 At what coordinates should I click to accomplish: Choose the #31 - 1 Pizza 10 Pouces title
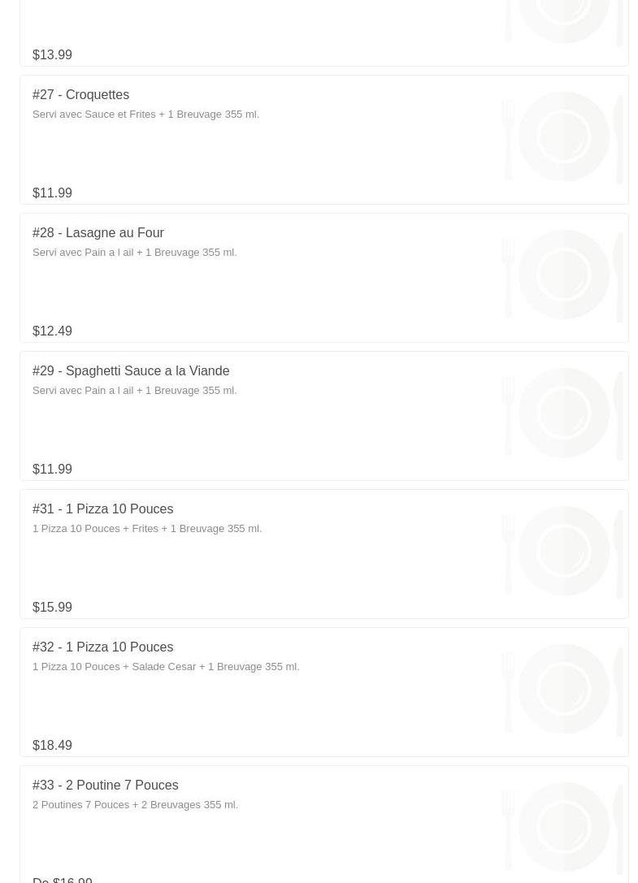point(102,509)
